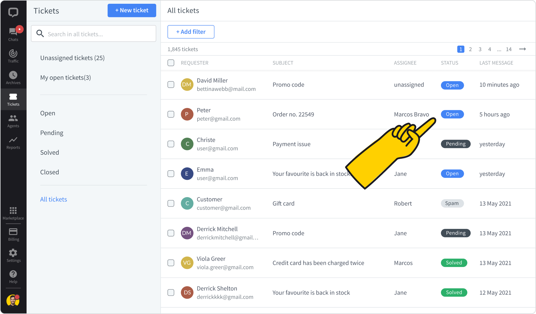Screen dimensions: 536x314
Task: Open the Marketplace
Action: [x=13, y=212]
